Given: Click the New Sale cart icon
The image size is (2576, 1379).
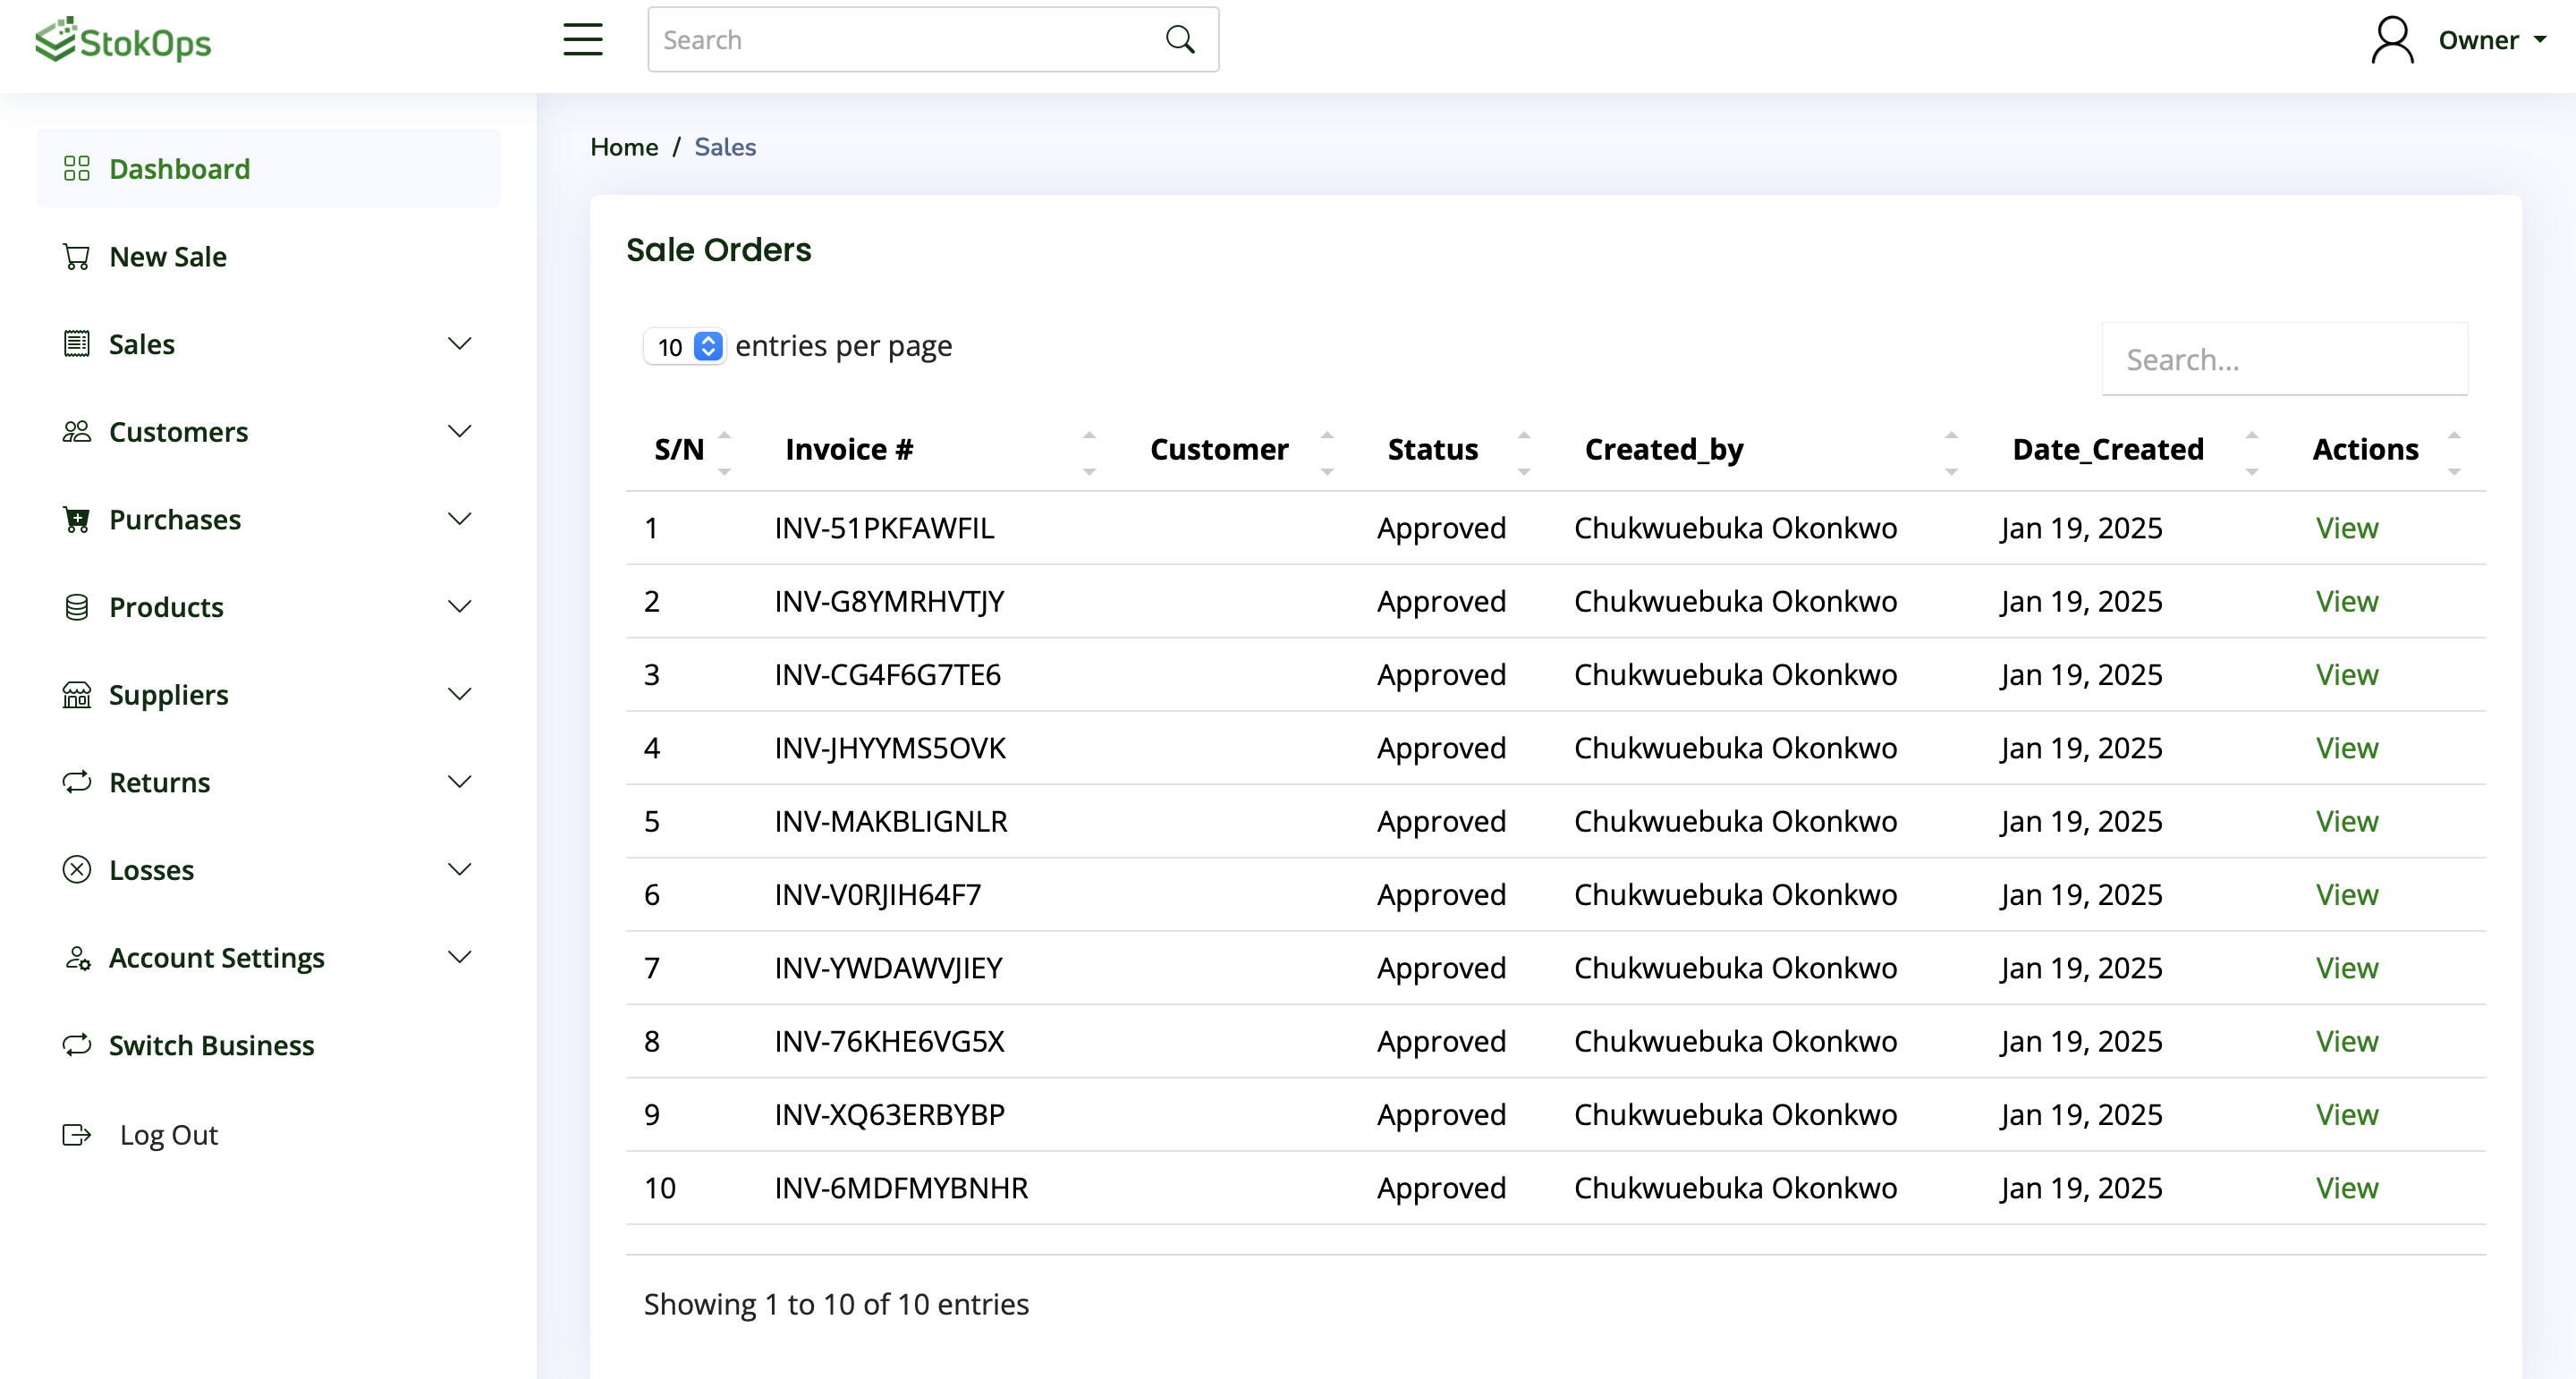Looking at the screenshot, I should [x=76, y=257].
